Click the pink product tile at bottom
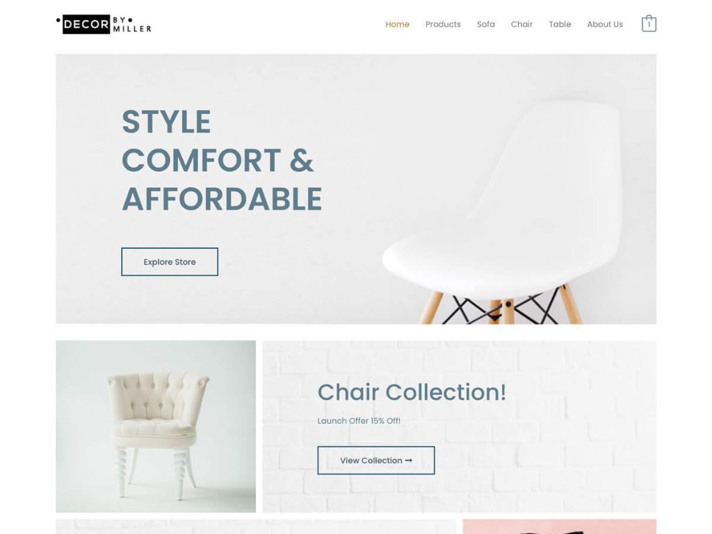The height and width of the screenshot is (534, 712). click(x=560, y=527)
